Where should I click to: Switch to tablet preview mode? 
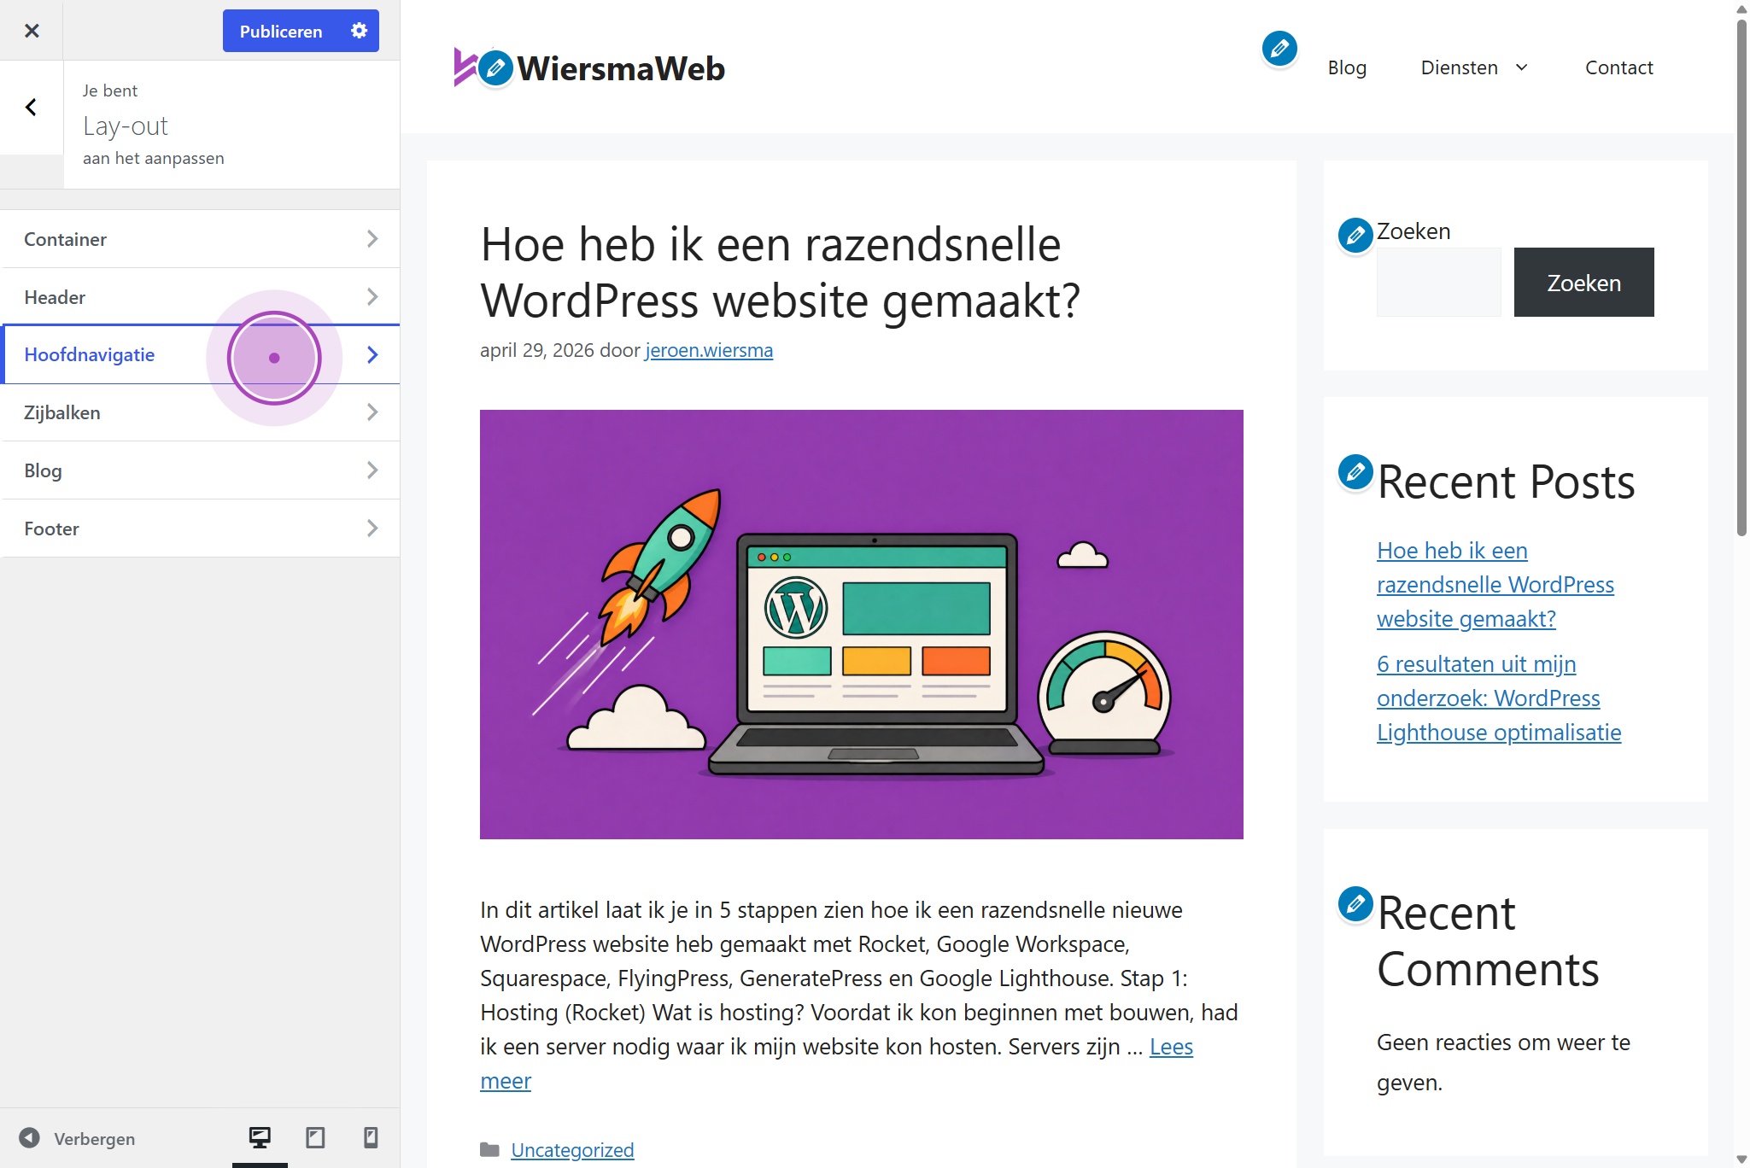pyautogui.click(x=315, y=1138)
